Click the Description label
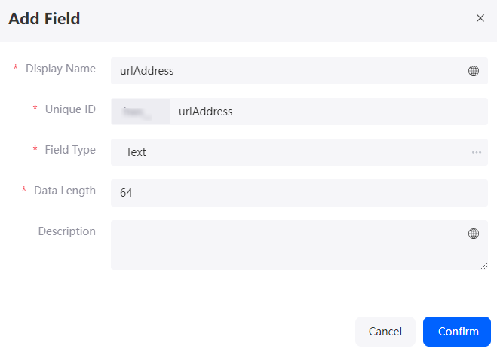497x358 pixels. click(x=67, y=231)
